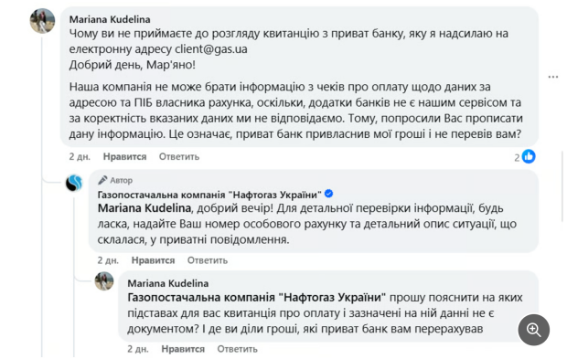Click Ответить under Mariana's last reply
The height and width of the screenshot is (359, 567).
(237, 349)
